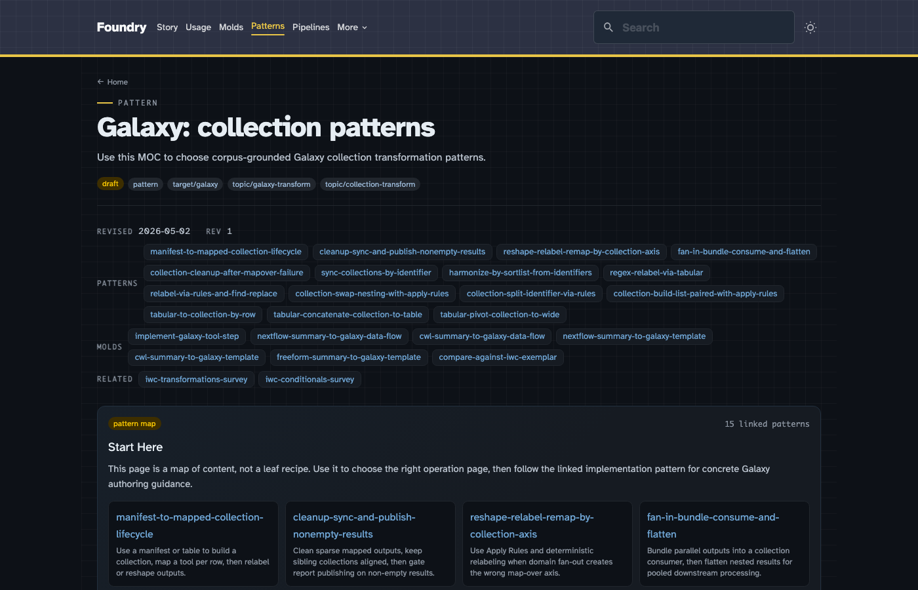The height and width of the screenshot is (590, 918).
Task: Open collection-build-list-paired-with-apply-rules chip
Action: [695, 294]
